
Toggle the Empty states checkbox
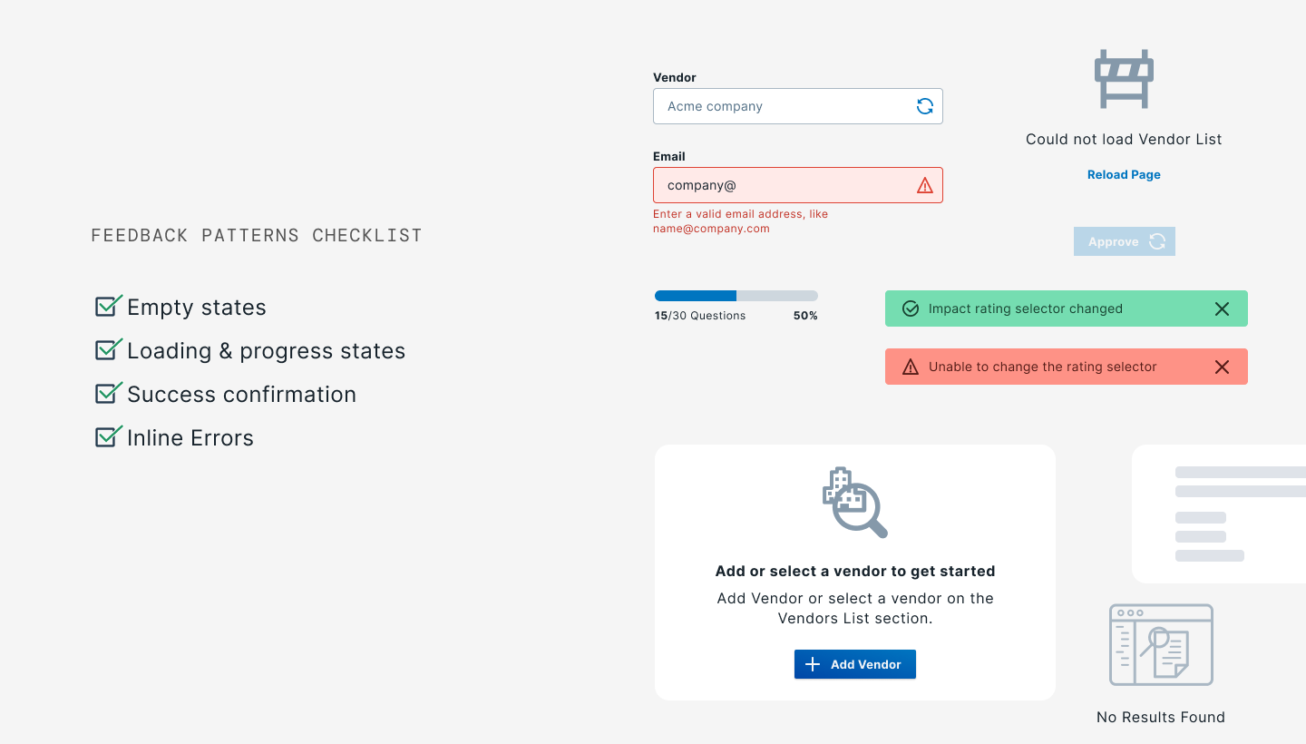109,305
